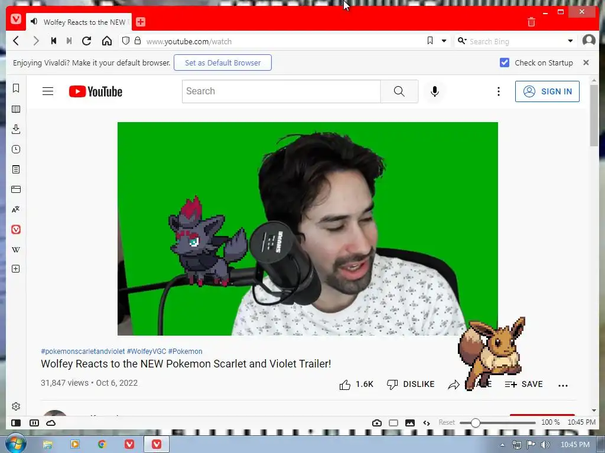Open the taskbar volume speaker icon
The width and height of the screenshot is (605, 453).
pos(545,445)
